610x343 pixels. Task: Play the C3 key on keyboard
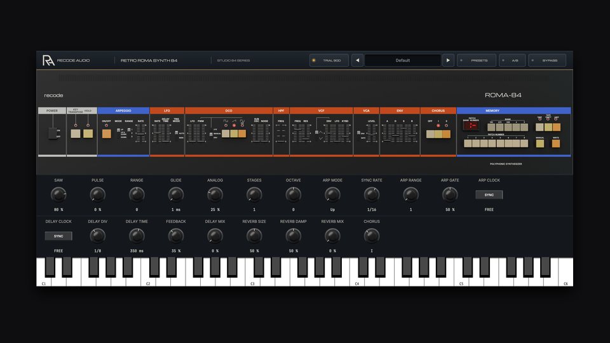[x=252, y=281]
